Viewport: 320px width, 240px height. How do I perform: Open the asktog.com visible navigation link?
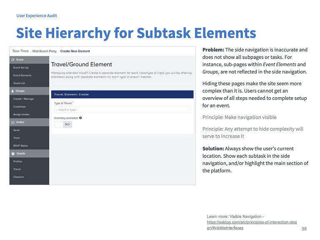click(x=252, y=225)
